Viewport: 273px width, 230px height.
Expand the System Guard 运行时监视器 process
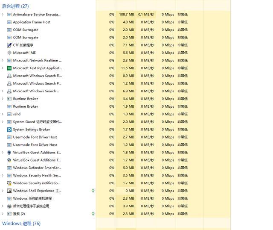3,122
